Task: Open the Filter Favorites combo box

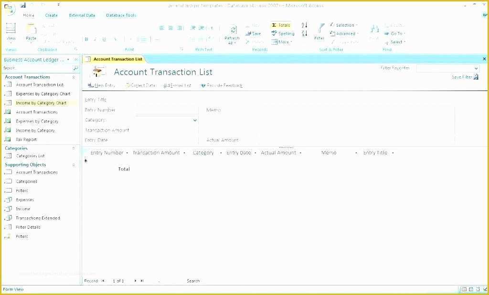Action: tap(448, 68)
